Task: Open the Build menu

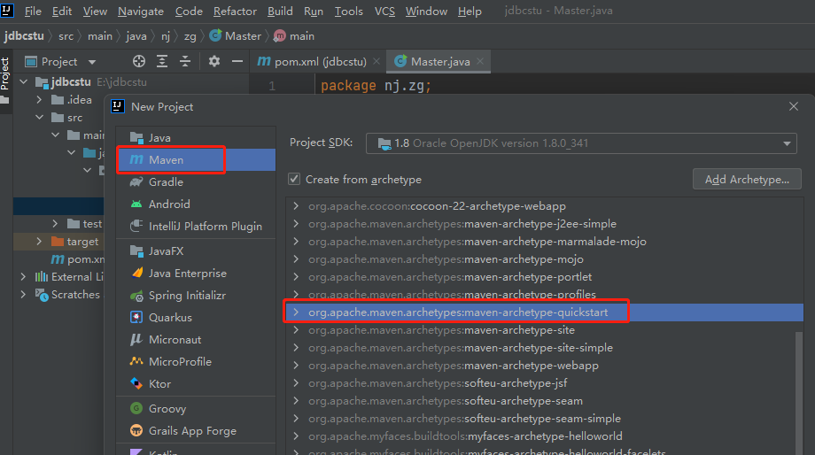Action: [x=280, y=11]
